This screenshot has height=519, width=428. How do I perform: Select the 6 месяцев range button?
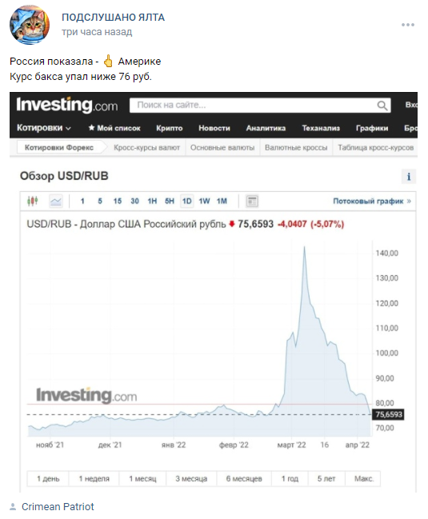pos(244,479)
